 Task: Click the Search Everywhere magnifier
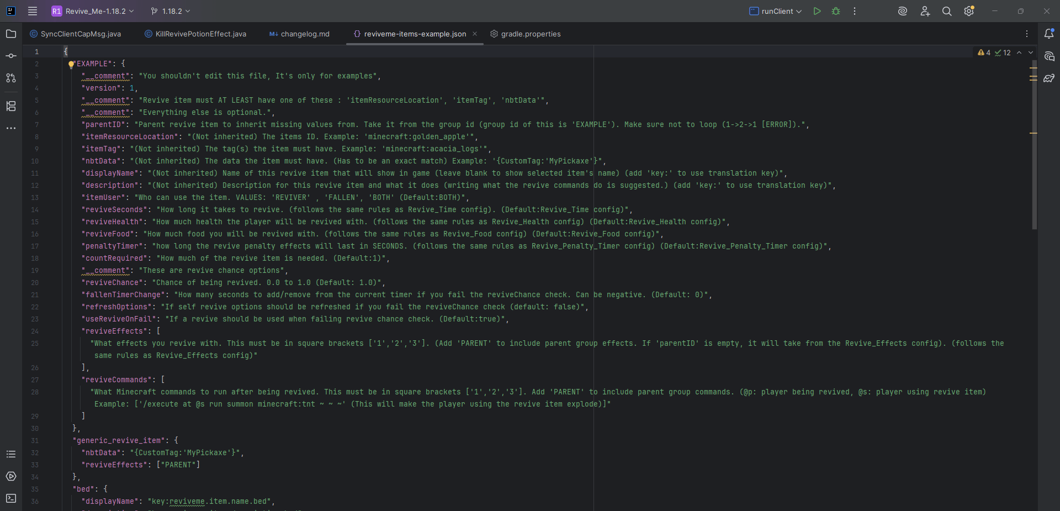(947, 11)
